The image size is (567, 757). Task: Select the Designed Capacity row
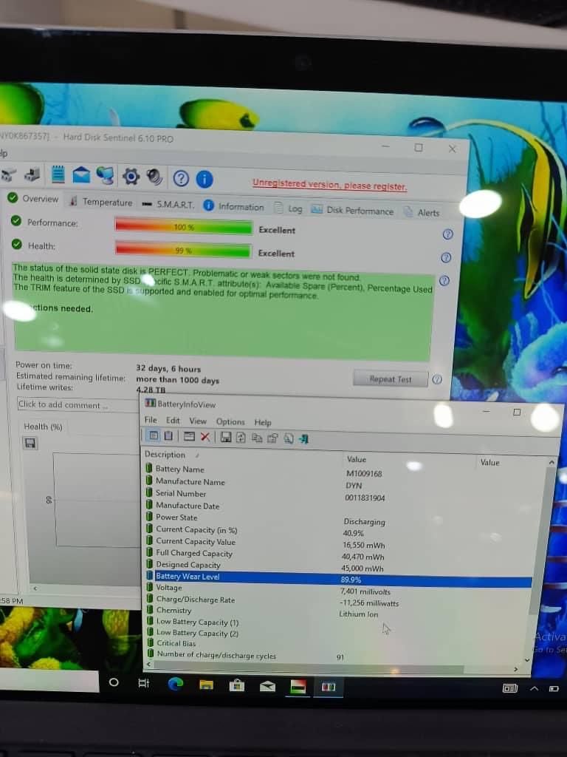[337, 566]
